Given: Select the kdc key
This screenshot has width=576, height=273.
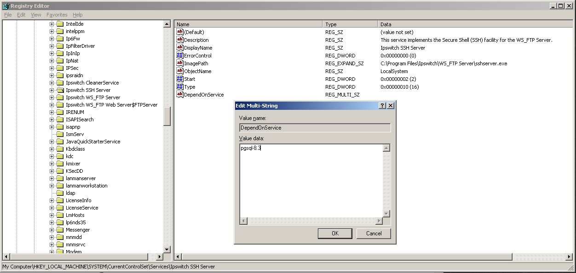Looking at the screenshot, I should click(x=69, y=156).
